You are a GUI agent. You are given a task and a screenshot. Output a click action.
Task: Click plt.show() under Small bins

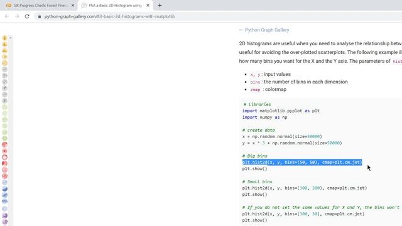255,194
